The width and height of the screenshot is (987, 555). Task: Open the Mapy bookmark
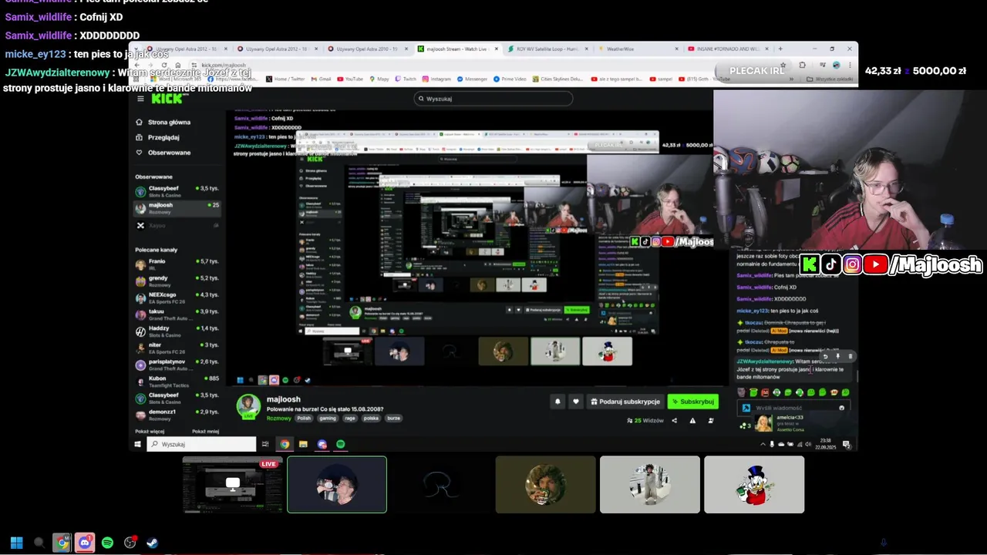coord(379,79)
